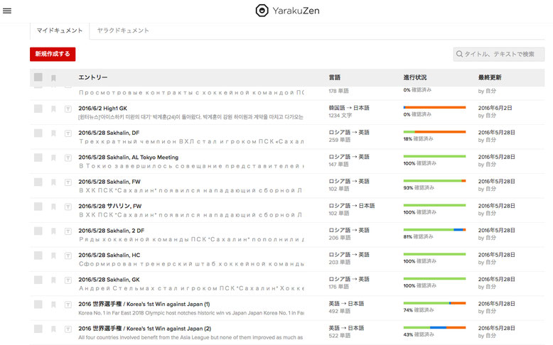
Task: Click the 43% progress bar of Japan (2)
Action: [434, 328]
